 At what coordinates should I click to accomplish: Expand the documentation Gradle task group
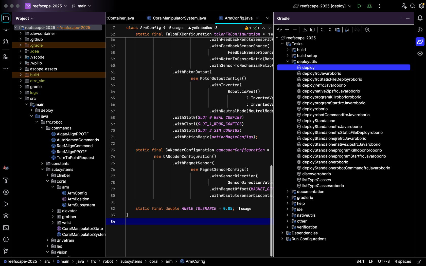[288, 192]
